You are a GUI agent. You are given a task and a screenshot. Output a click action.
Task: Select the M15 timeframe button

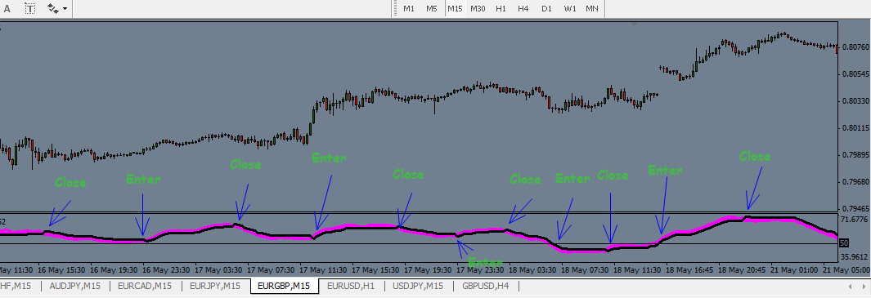pyautogui.click(x=455, y=8)
